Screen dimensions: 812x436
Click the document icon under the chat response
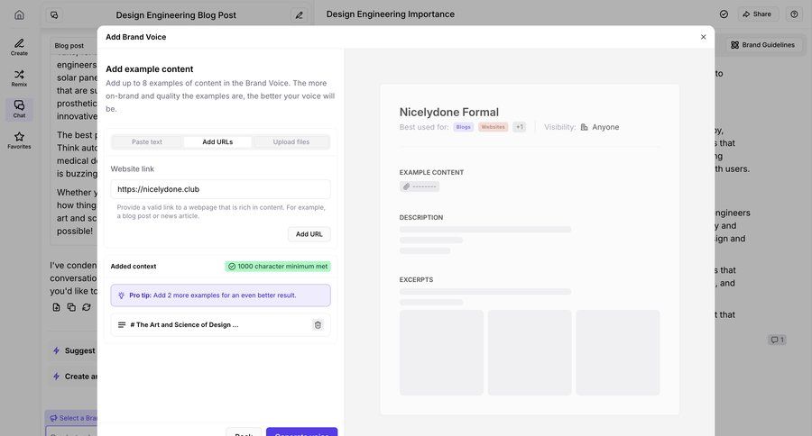click(57, 307)
